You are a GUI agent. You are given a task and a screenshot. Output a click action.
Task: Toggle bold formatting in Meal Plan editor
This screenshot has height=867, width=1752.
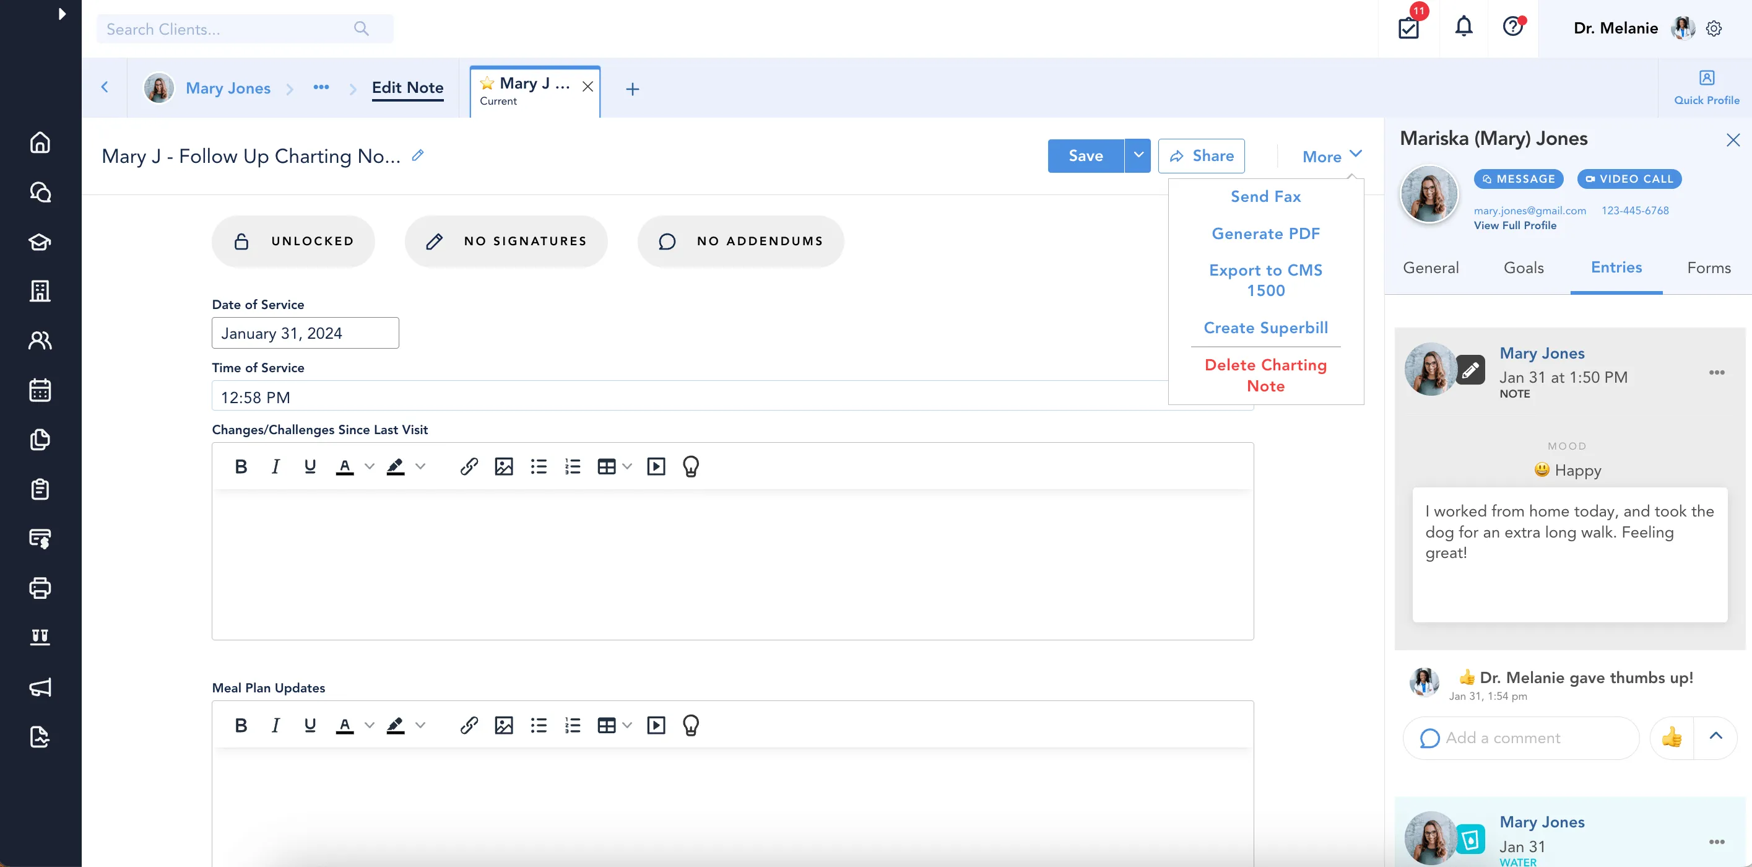(240, 725)
